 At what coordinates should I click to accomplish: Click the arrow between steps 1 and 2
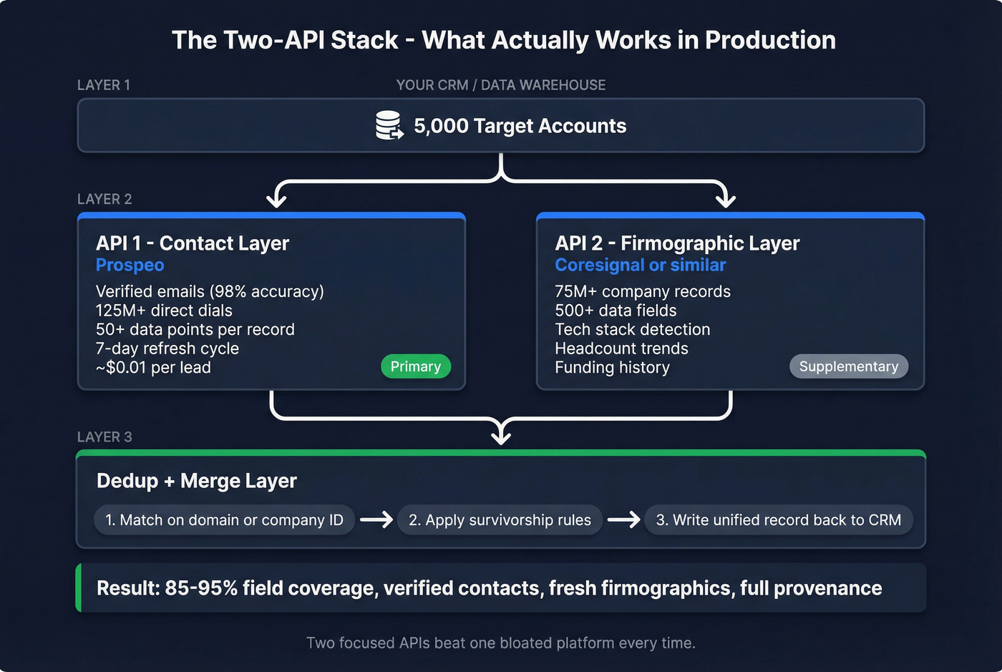coord(376,520)
